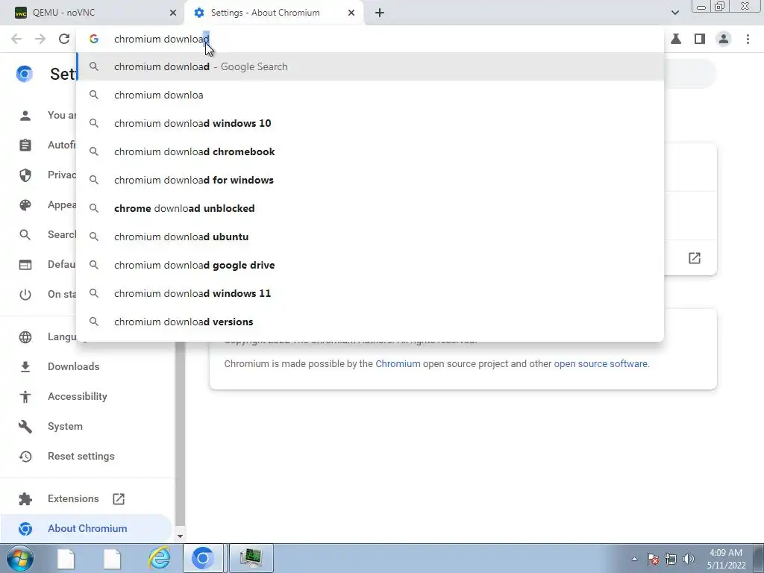Select the Settings - About Chromium tab
Viewport: 764px width, 573px height.
[274, 13]
